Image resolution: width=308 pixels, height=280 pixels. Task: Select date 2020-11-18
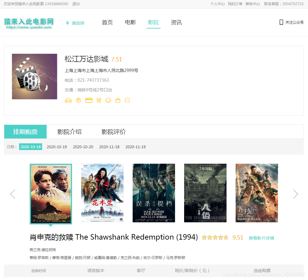pyautogui.click(x=109, y=147)
